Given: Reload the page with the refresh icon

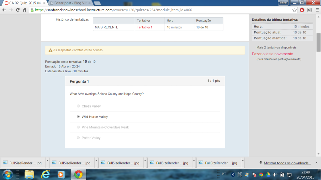Looking at the screenshot, I should tap(17, 10).
